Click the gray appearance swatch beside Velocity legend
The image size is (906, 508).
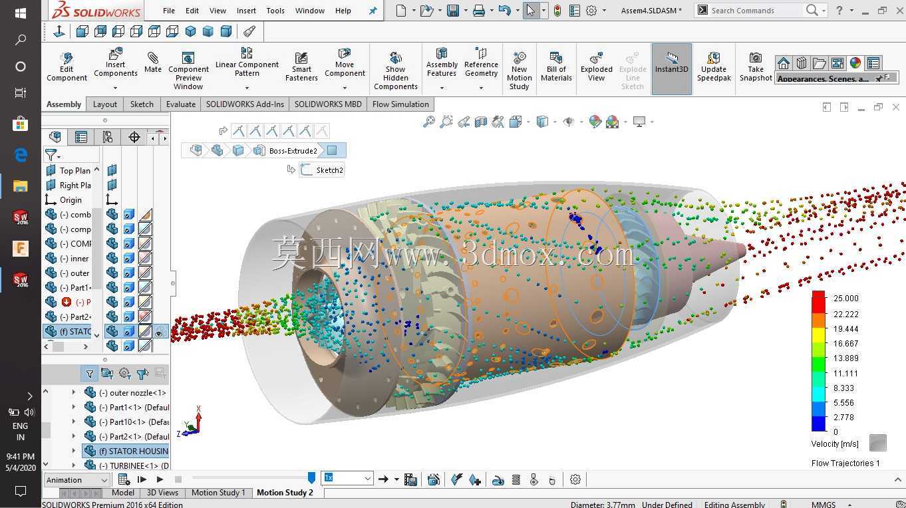(x=878, y=443)
